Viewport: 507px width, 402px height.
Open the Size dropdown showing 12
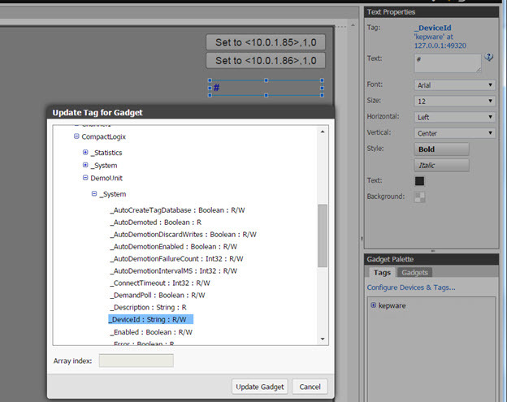coord(455,102)
